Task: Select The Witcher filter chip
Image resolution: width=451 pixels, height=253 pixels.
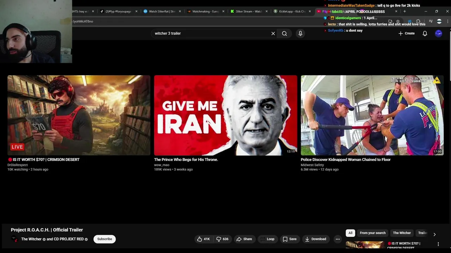Action: [402, 233]
